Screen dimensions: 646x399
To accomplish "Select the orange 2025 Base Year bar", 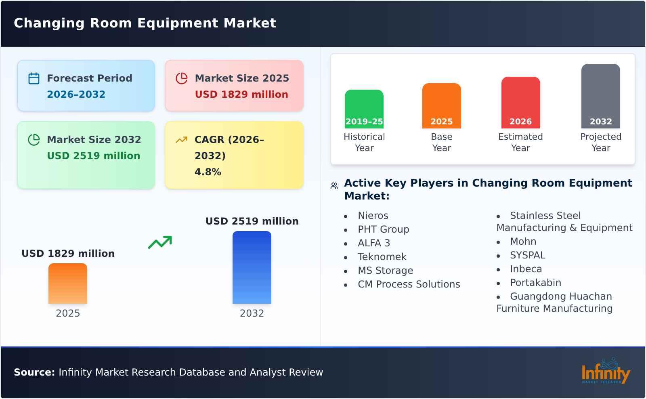I will [x=441, y=105].
